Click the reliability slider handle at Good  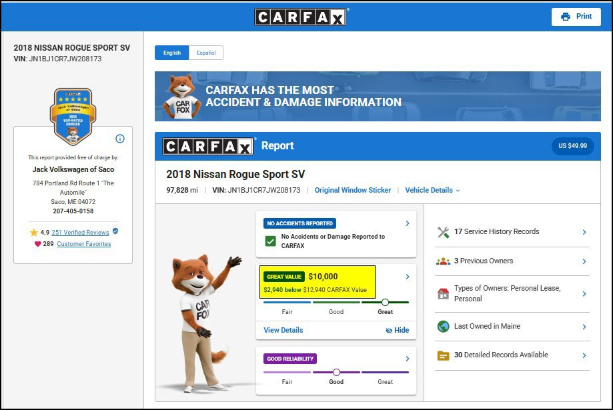tap(336, 372)
